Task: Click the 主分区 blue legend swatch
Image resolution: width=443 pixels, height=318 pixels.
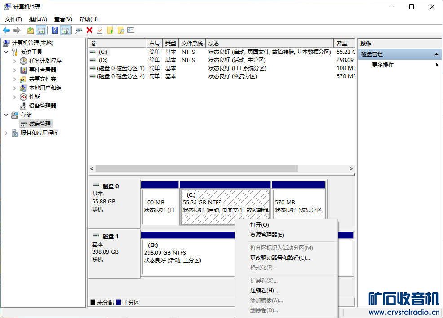Action: [118, 302]
